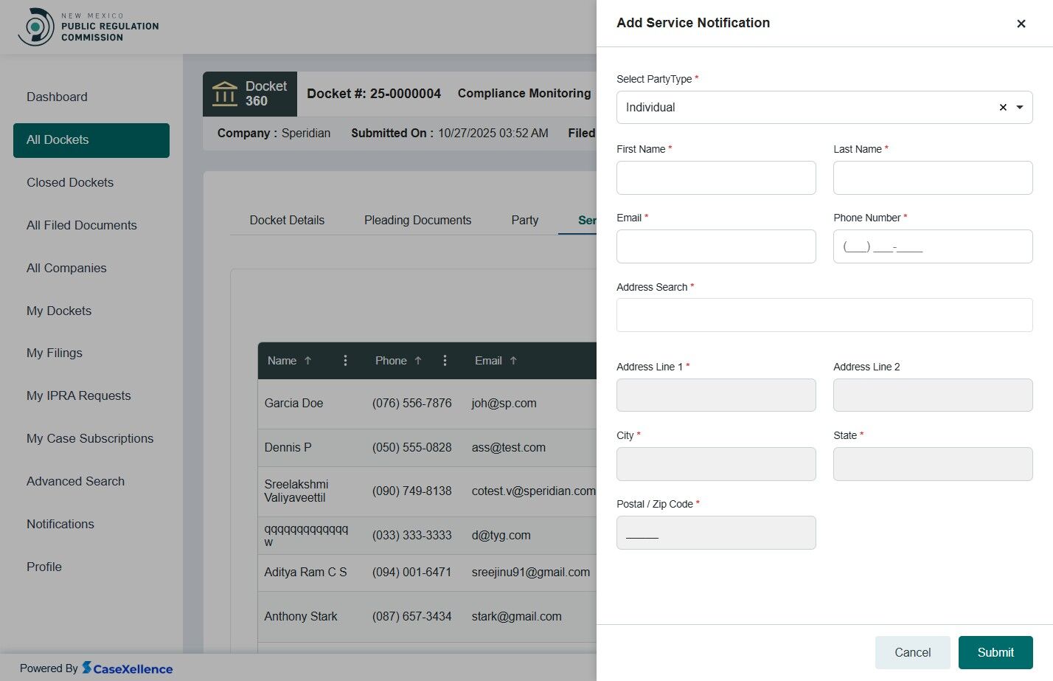Select All Dockets in the sidebar
This screenshot has height=681, width=1053.
coord(91,140)
